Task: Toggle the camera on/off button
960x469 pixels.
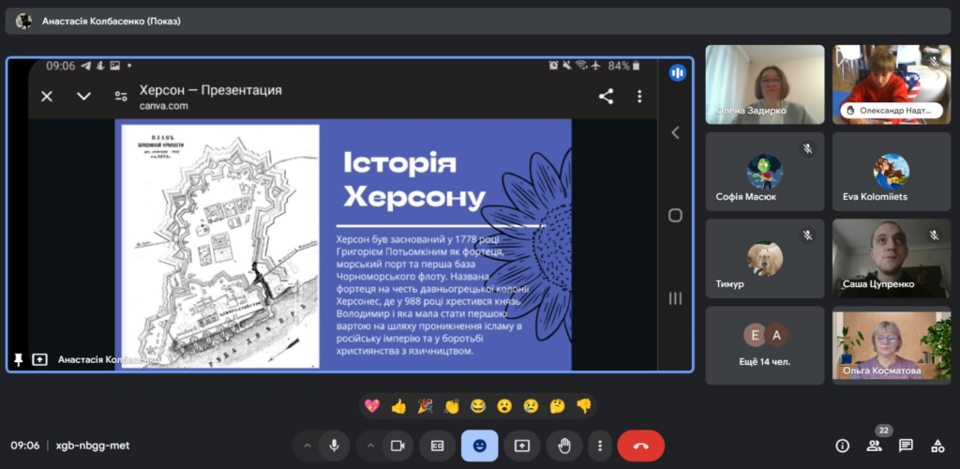Action: pyautogui.click(x=397, y=446)
